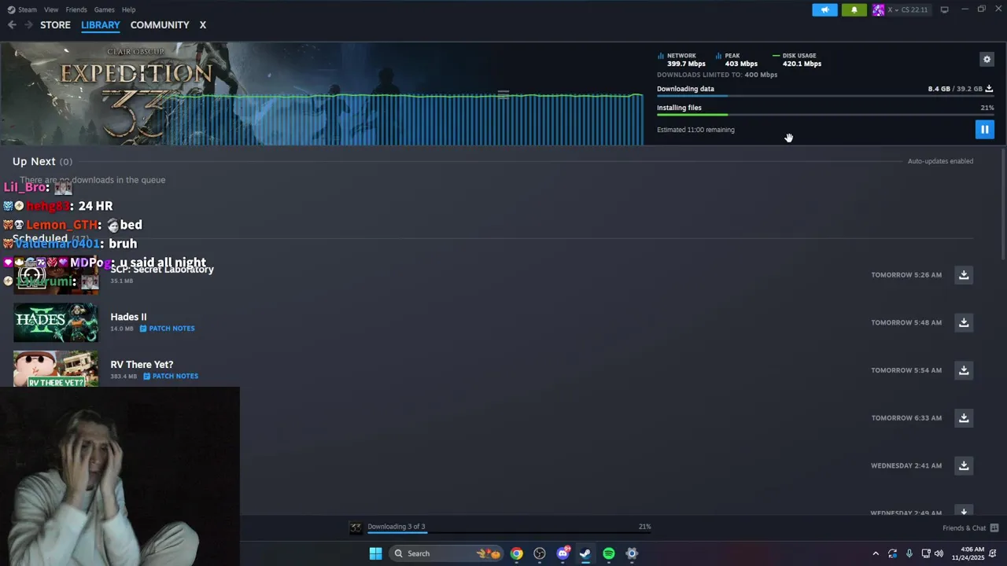Open Spotify from taskbar
The image size is (1007, 566).
(609, 553)
